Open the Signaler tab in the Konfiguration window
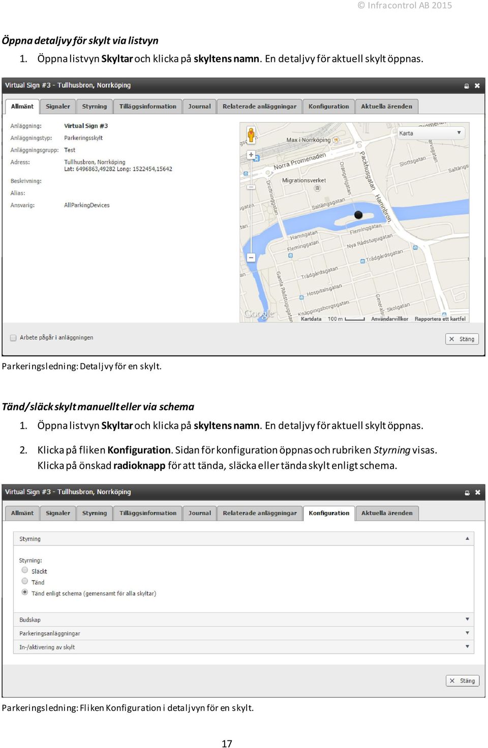 tap(58, 513)
